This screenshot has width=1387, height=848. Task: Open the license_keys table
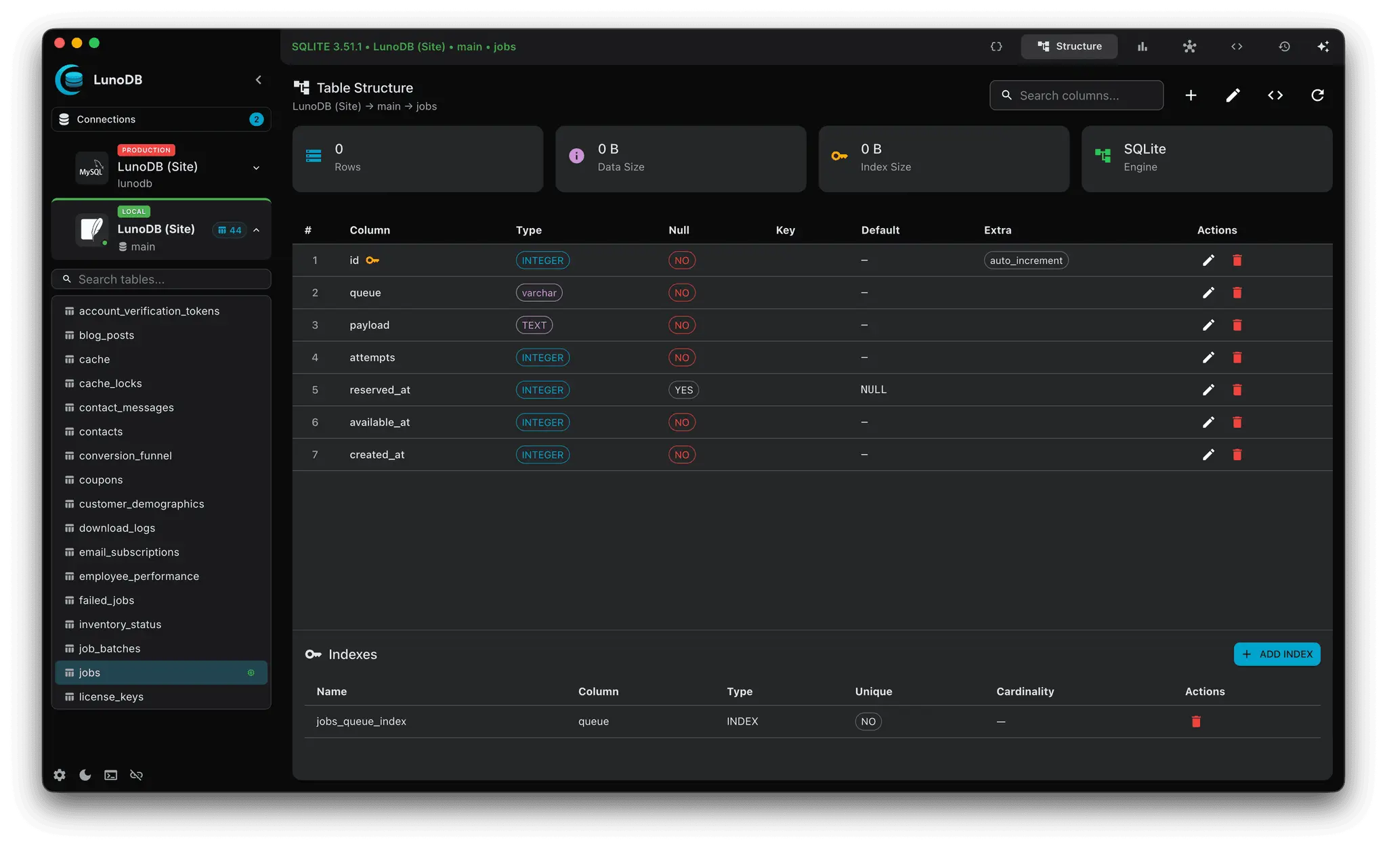coord(161,697)
